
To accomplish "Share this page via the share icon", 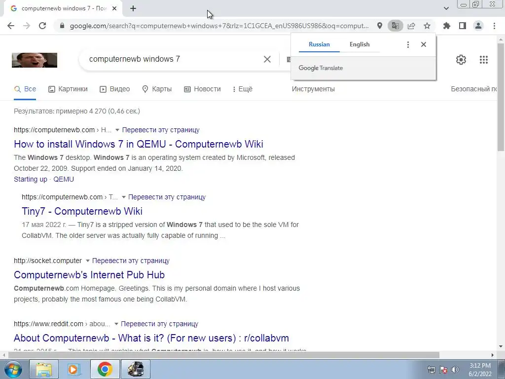I will pyautogui.click(x=411, y=26).
